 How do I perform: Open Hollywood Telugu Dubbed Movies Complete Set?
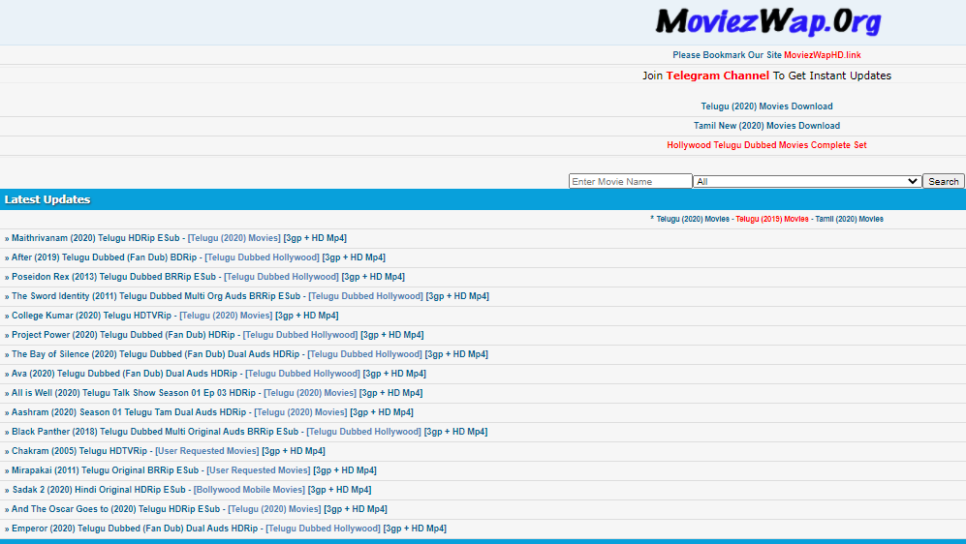pos(766,145)
